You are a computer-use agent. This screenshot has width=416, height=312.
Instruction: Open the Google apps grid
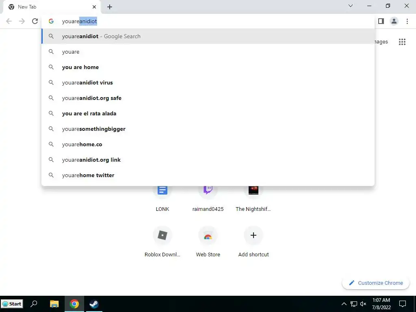(x=402, y=42)
